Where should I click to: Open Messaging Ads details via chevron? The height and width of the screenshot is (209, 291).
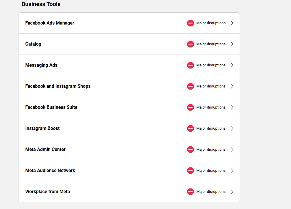tap(232, 65)
